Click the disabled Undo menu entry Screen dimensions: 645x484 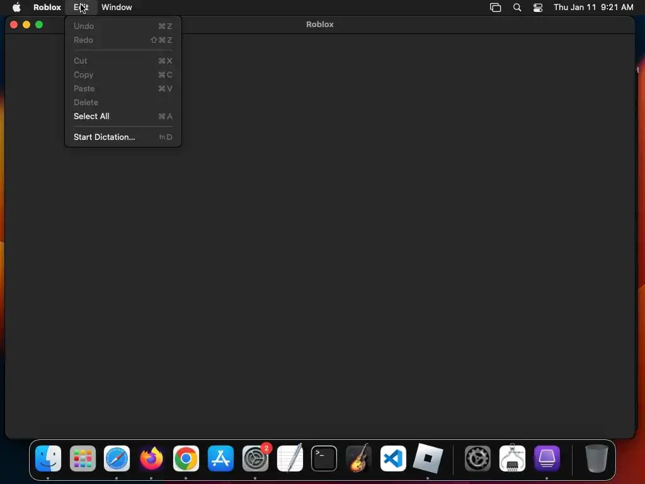point(123,26)
